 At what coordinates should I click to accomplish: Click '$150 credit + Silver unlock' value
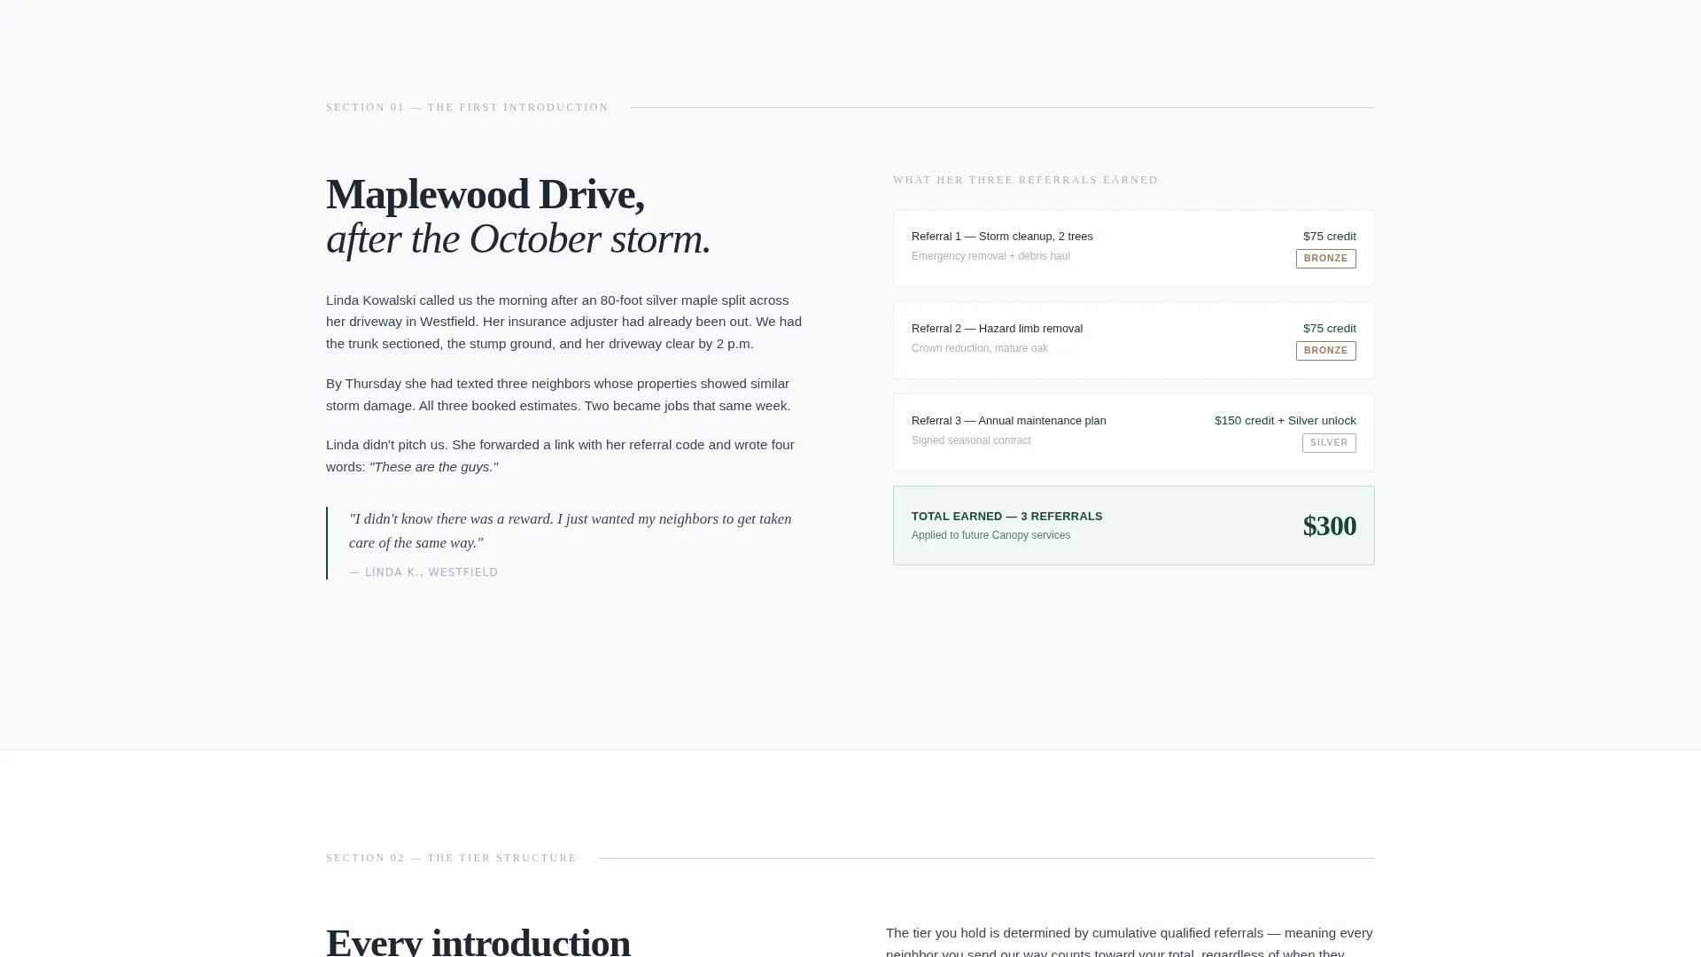(x=1285, y=421)
